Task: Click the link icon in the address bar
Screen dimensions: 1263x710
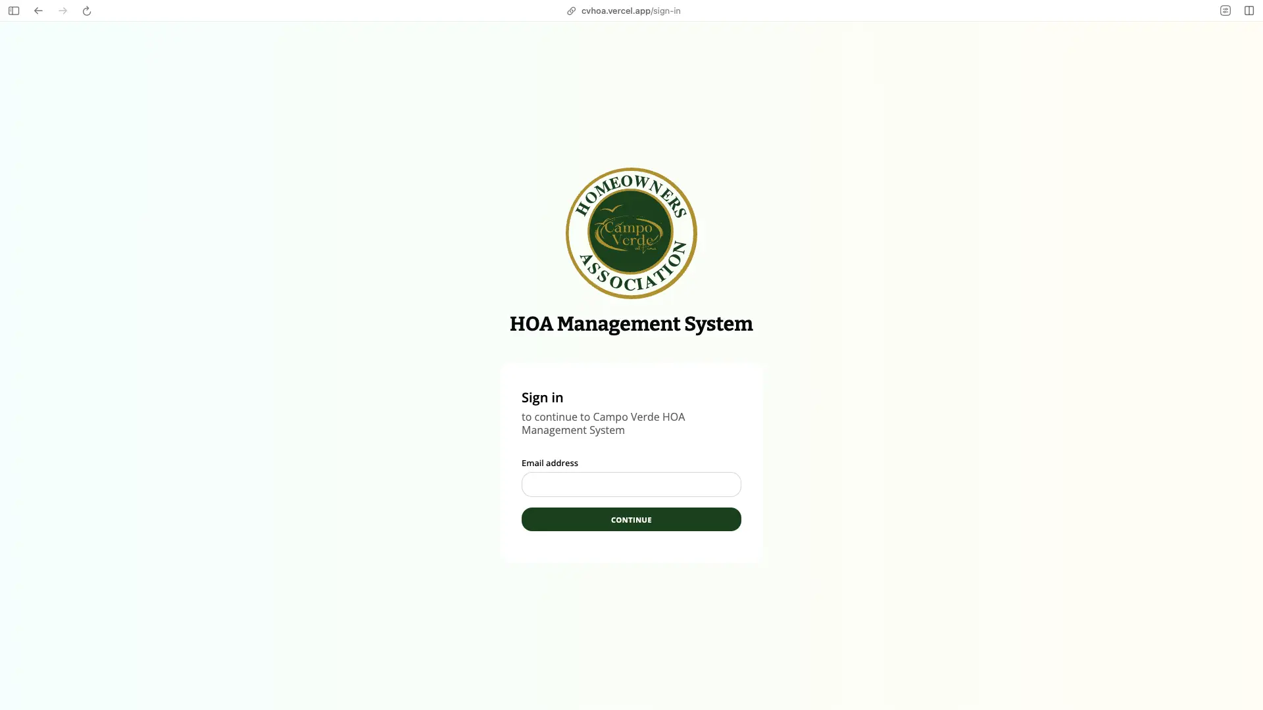Action: [571, 11]
